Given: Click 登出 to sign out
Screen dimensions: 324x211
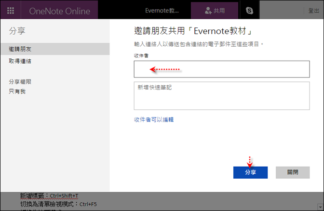Looking at the screenshot, I should 314,11.
